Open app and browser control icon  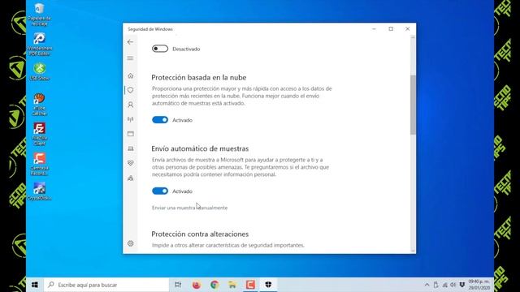pyautogui.click(x=131, y=134)
